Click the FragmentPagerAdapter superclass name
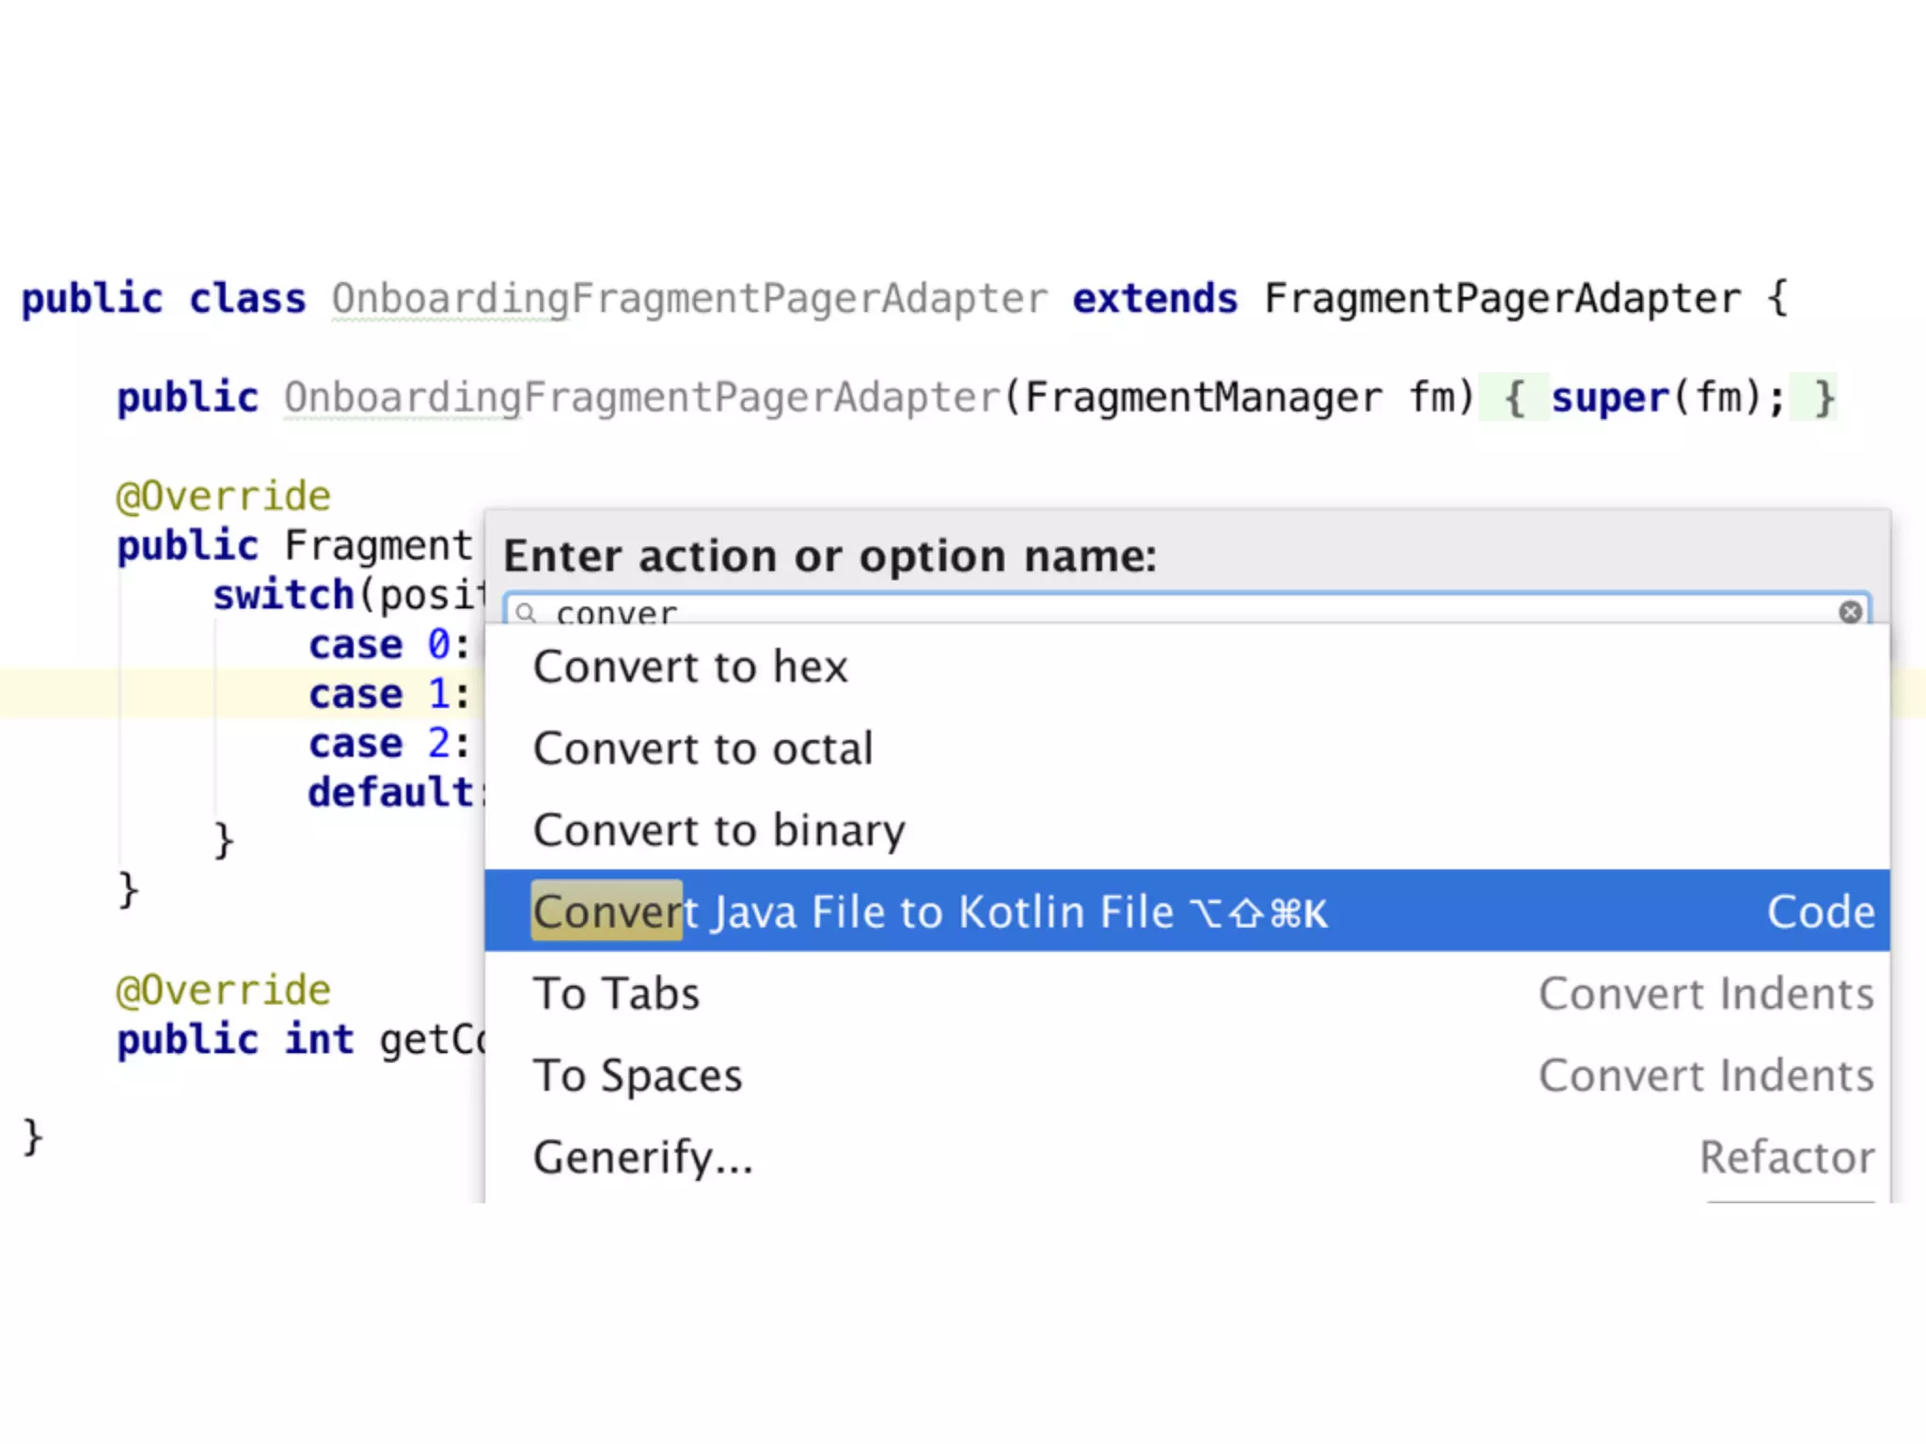The height and width of the screenshot is (1444, 1926). pos(1502,299)
